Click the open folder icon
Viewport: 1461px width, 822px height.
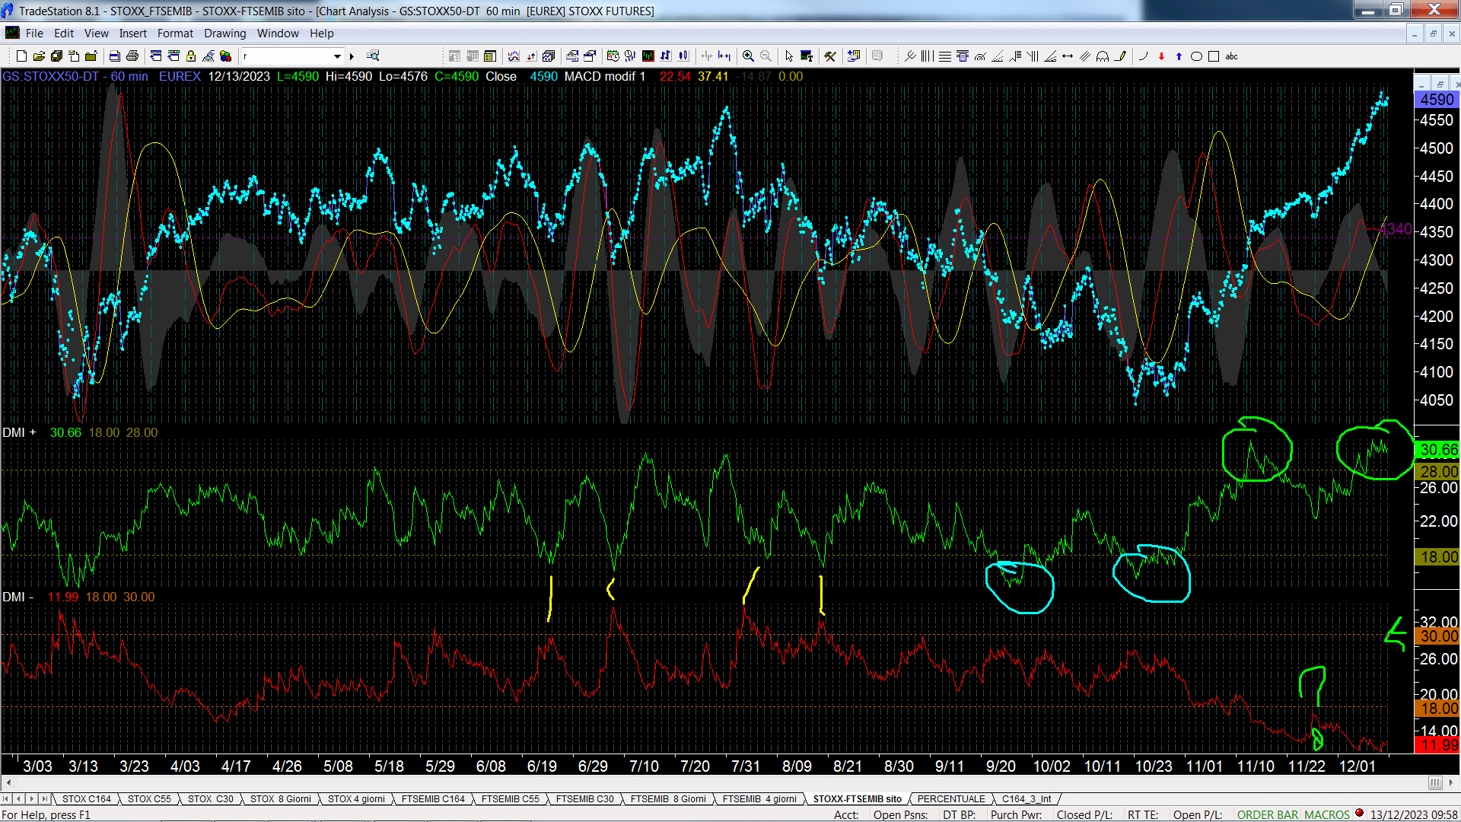coord(39,56)
